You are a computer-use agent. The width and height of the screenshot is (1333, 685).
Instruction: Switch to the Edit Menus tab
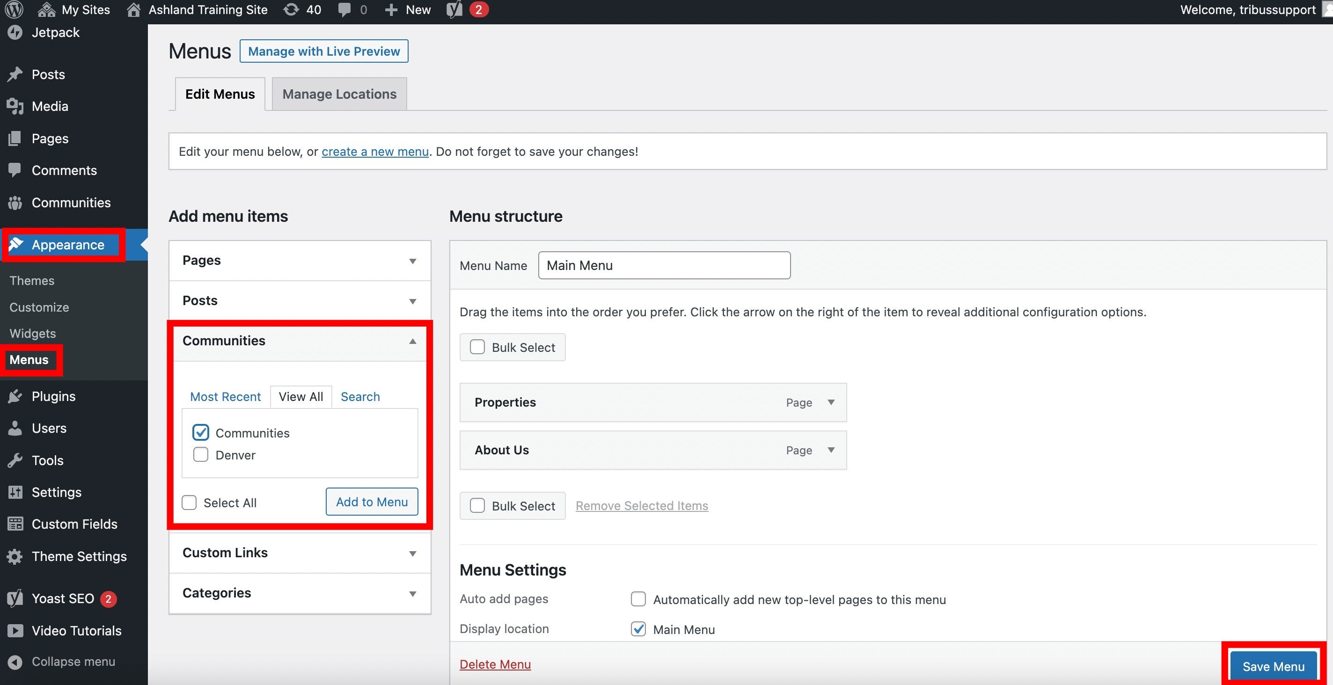click(x=220, y=94)
